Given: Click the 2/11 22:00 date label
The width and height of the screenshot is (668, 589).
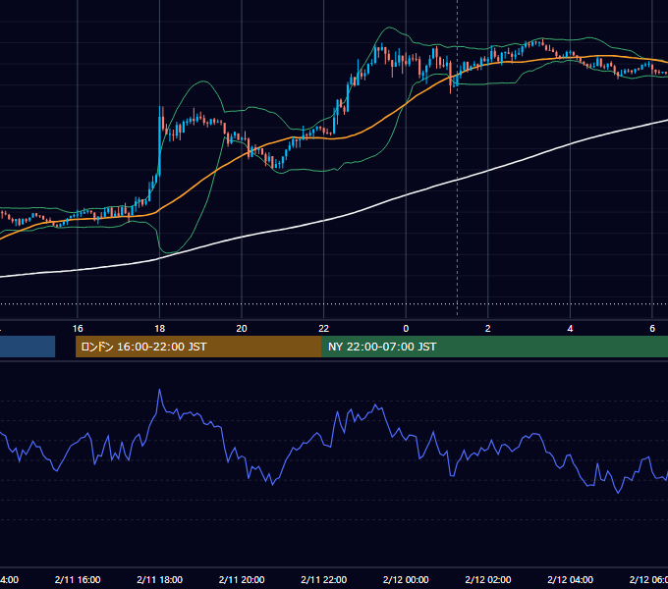Looking at the screenshot, I should coord(324,579).
